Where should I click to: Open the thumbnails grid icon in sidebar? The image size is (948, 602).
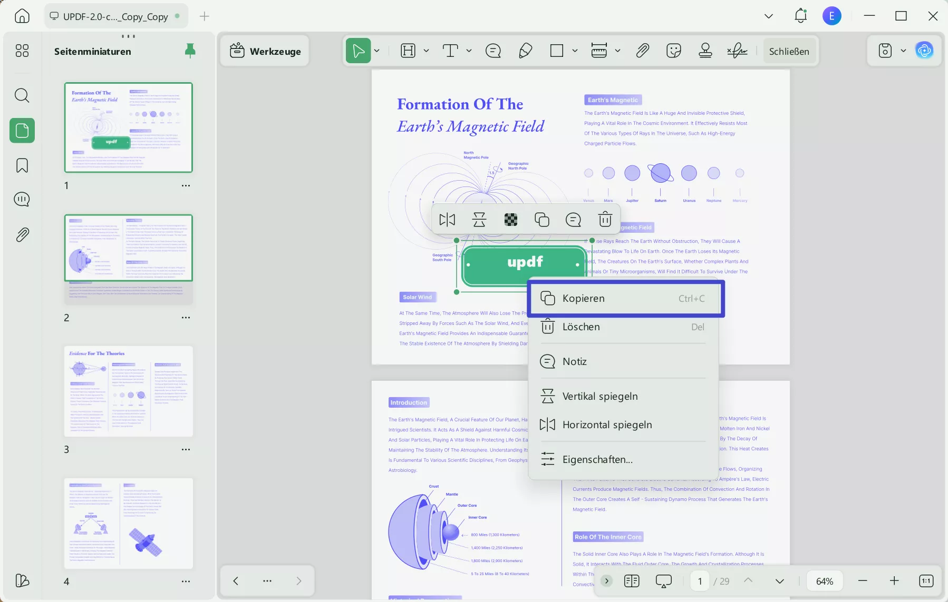pos(22,51)
